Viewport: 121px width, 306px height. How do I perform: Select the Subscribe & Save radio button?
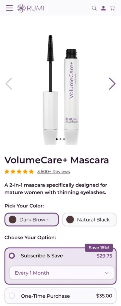click(12, 256)
